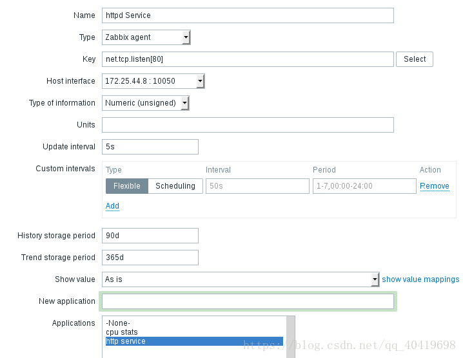Viewport: 463px width, 358px height.
Task: Open the show value mappings link
Action: [x=420, y=279]
